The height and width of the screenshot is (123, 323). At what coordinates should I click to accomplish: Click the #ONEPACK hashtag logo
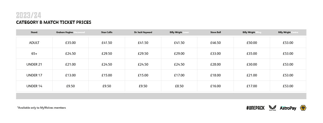255,108
